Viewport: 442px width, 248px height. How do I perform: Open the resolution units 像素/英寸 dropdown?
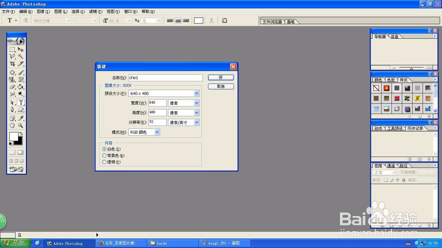pos(197,122)
